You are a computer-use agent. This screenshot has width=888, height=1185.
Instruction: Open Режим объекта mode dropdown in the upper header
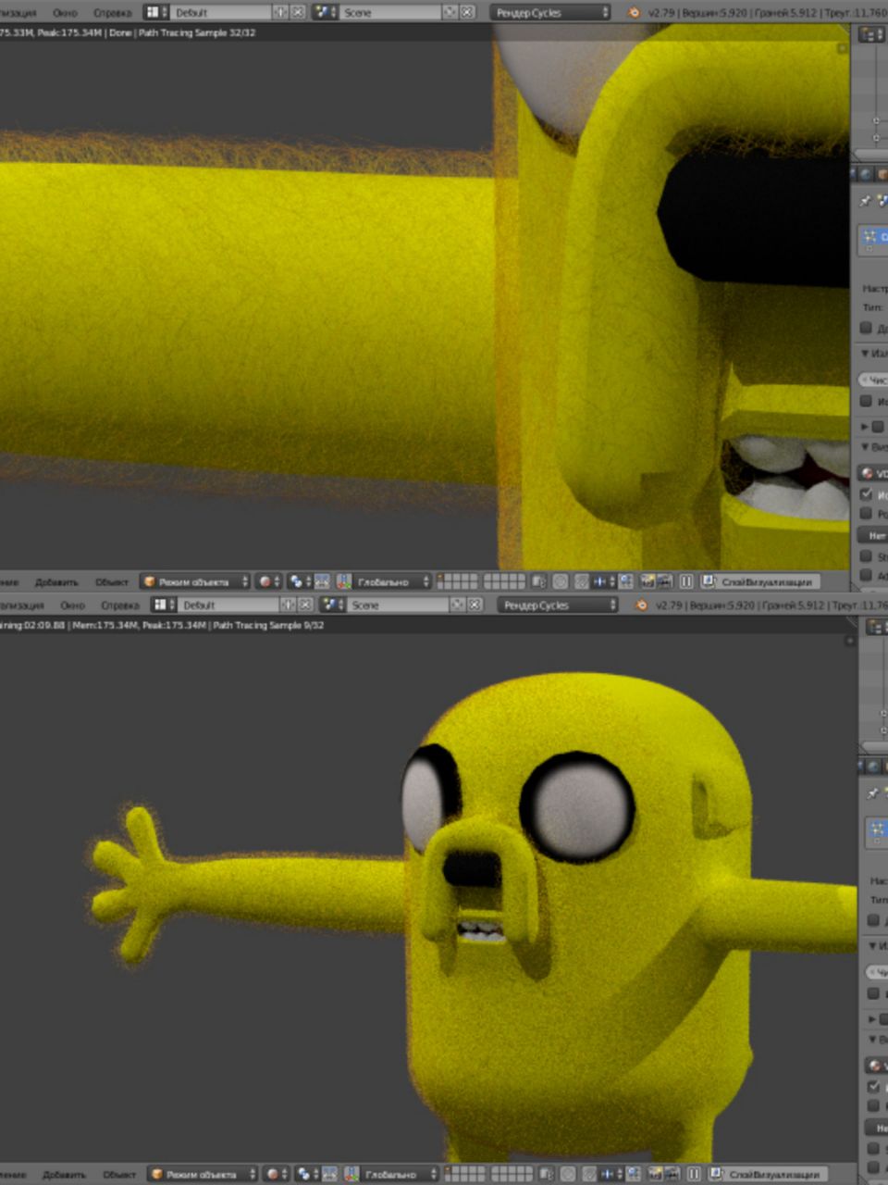(x=195, y=581)
